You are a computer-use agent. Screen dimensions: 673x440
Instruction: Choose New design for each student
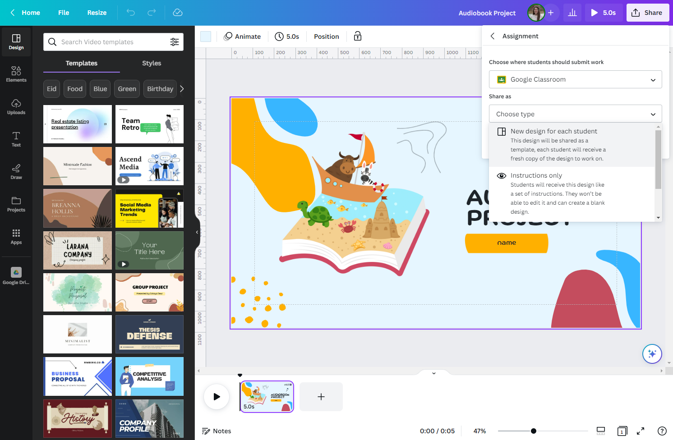tap(572, 145)
